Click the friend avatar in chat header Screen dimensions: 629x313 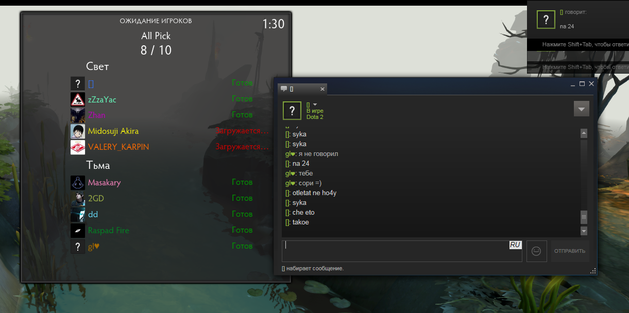[292, 110]
